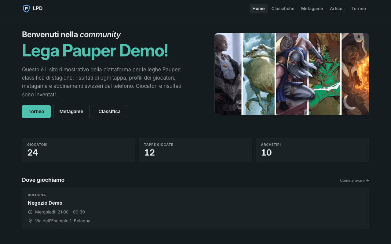The image size is (391, 244).
Task: Click the 'Via dell'Esempio 1, Bologna' address
Action: [x=63, y=221]
